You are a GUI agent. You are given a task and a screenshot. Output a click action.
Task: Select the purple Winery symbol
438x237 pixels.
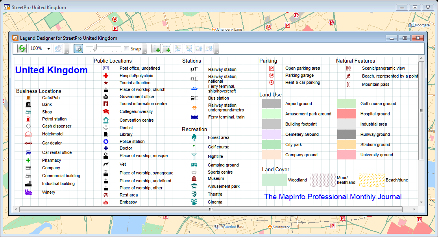[x=28, y=192]
